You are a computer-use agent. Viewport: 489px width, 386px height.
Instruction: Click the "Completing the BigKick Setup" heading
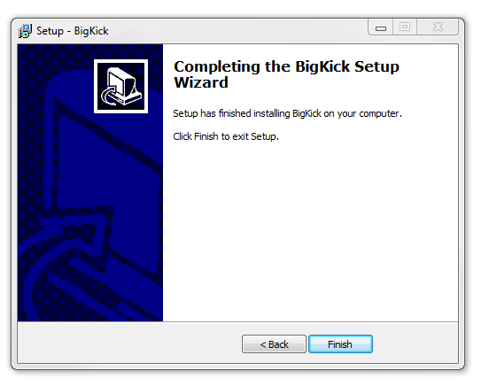pyautogui.click(x=286, y=66)
